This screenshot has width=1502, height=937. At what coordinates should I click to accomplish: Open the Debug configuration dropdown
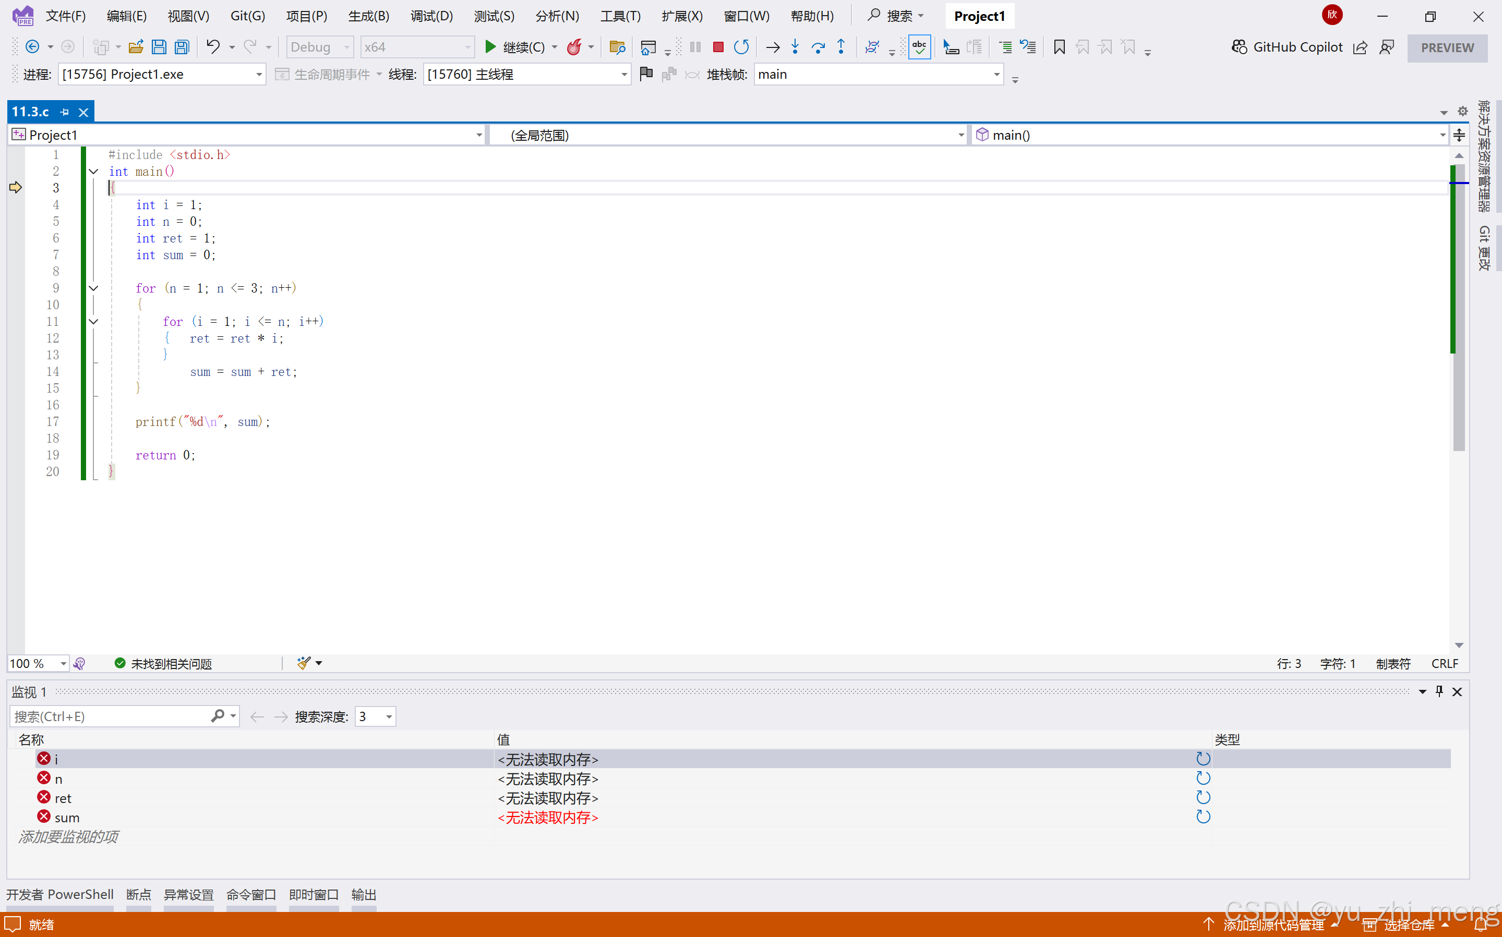tap(320, 47)
